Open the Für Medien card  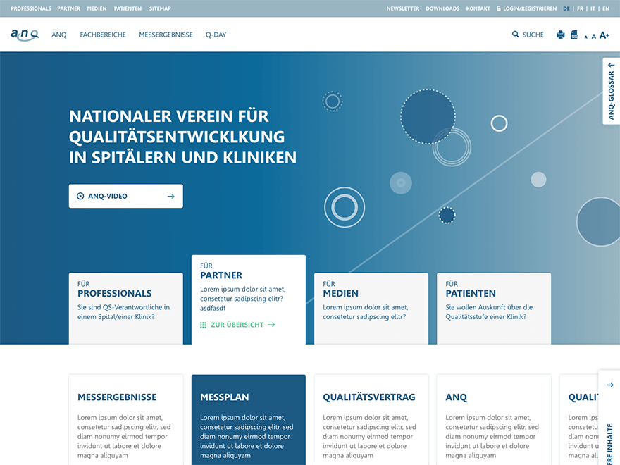[371, 309]
